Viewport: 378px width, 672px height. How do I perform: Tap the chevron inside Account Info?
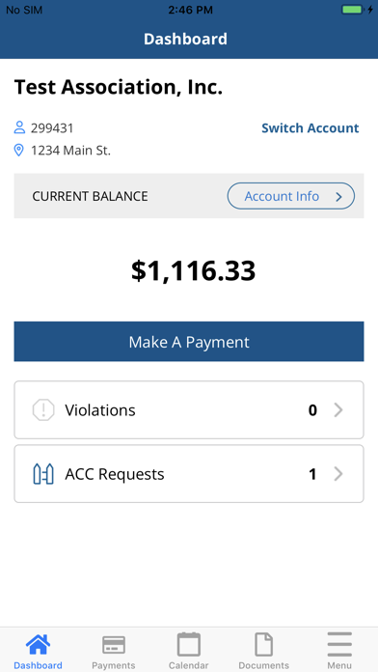(338, 197)
